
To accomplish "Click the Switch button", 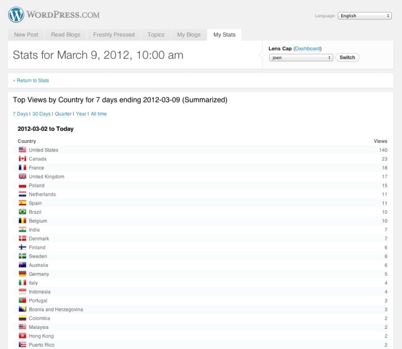I will point(347,58).
